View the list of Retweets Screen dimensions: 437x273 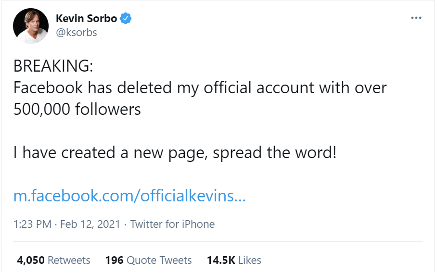click(x=69, y=260)
